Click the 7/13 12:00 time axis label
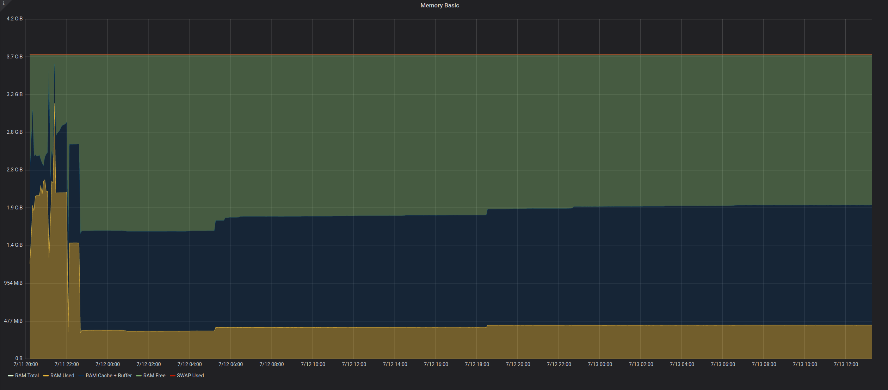The width and height of the screenshot is (888, 390). tap(846, 364)
